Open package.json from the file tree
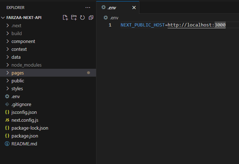The height and width of the screenshot is (164, 239). (24, 136)
